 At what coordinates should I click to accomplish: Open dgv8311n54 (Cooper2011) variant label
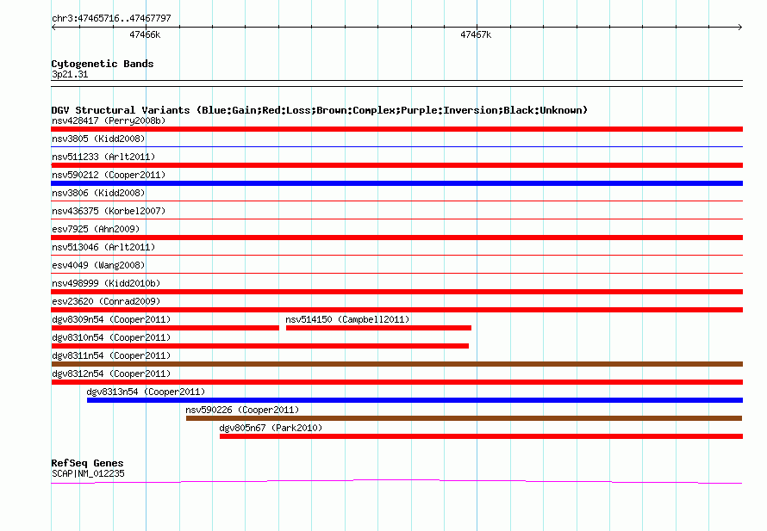111,355
